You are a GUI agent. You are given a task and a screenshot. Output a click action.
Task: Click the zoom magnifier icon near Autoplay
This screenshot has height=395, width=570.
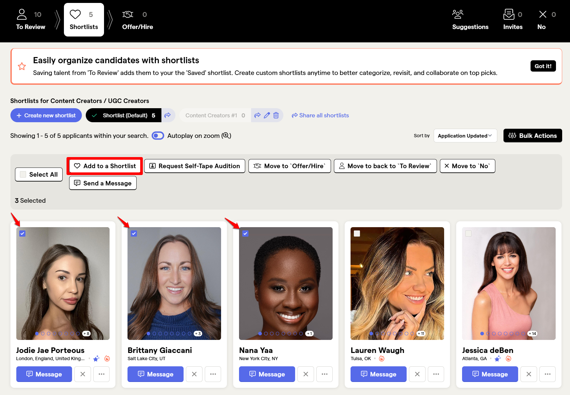[x=226, y=136]
